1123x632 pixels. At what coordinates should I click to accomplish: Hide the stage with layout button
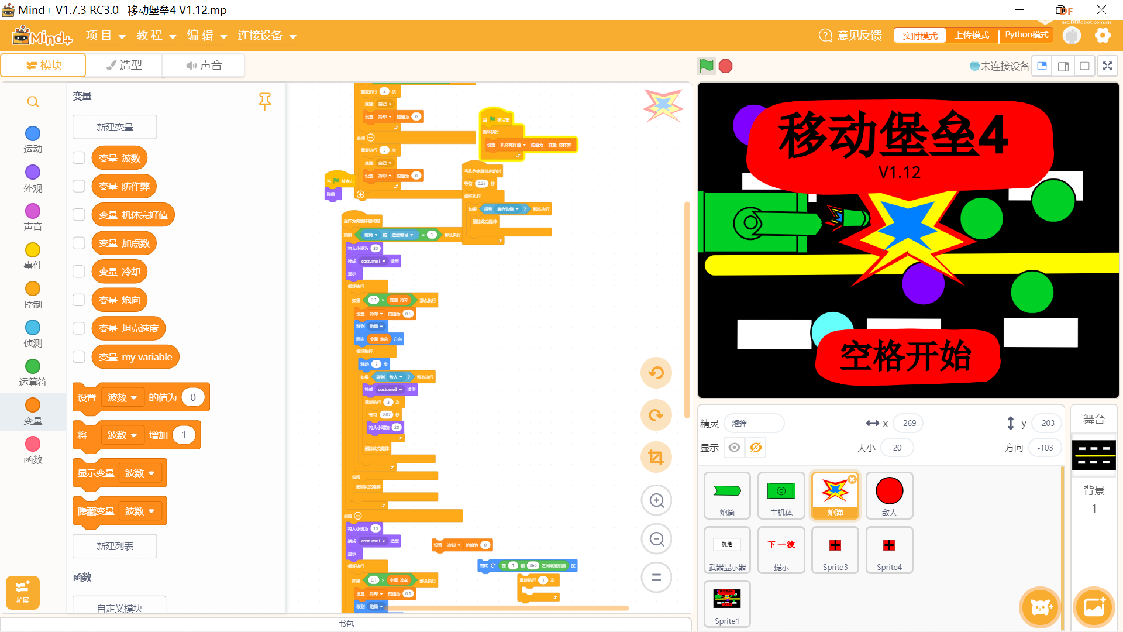pos(1084,66)
